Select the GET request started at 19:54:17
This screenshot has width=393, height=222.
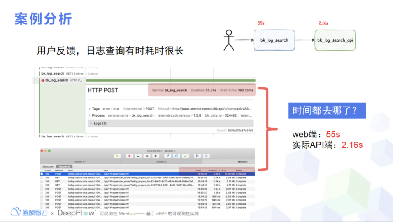147,185
